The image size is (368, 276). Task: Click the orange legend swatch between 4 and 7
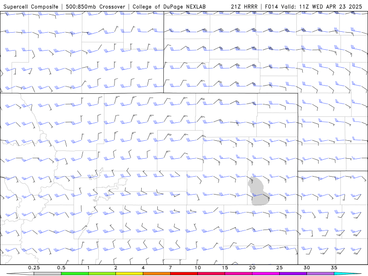click(x=157, y=274)
